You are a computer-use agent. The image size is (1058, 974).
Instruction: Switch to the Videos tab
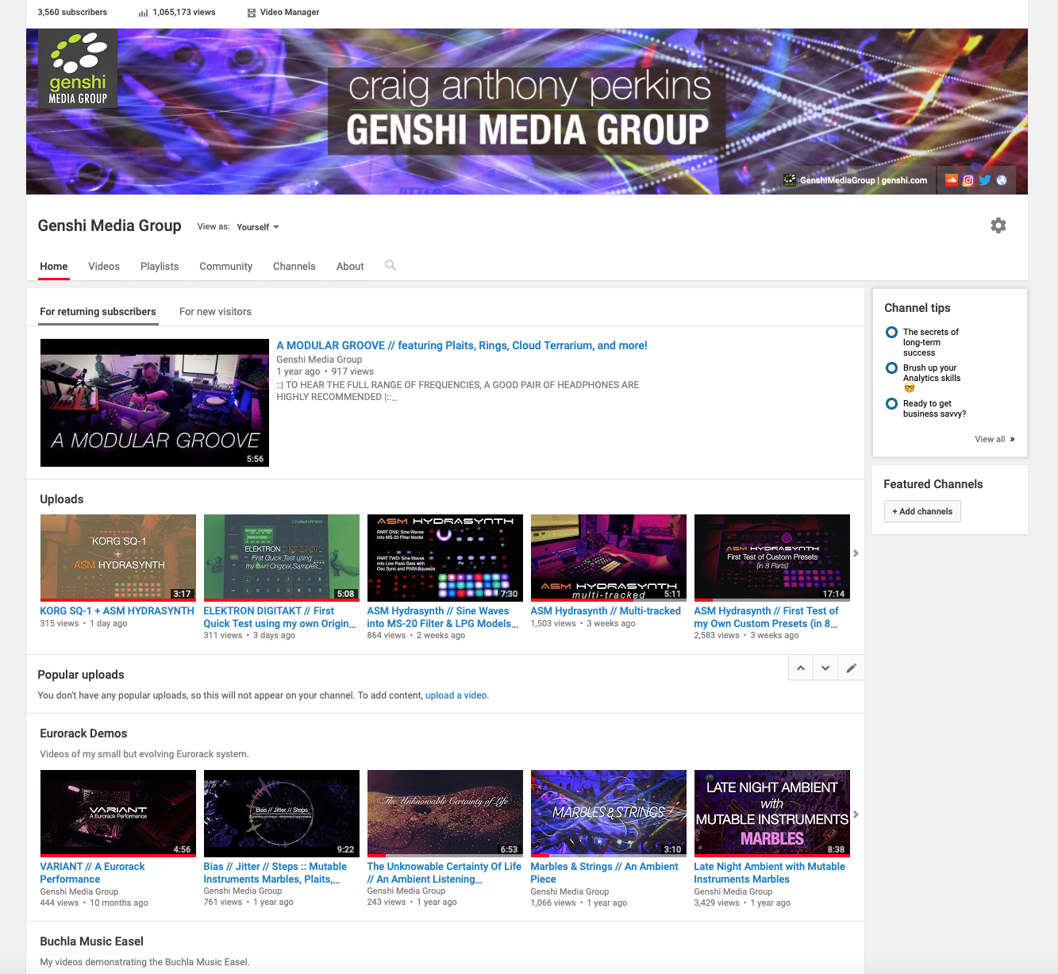[104, 267]
